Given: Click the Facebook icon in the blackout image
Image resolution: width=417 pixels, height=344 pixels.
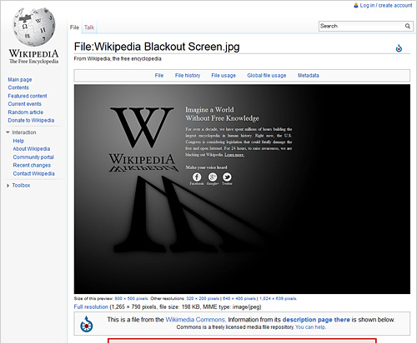Looking at the screenshot, I should click(x=197, y=177).
